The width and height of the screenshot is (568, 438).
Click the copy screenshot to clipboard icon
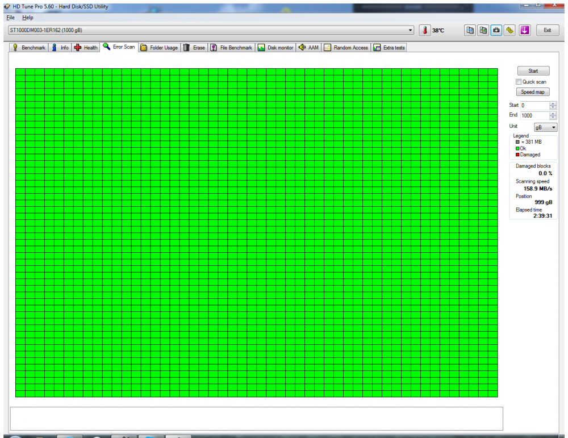[x=483, y=30]
